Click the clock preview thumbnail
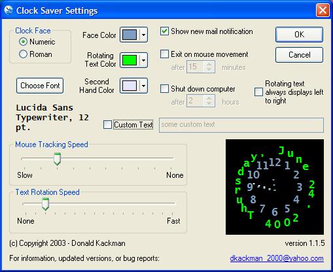This screenshot has height=272, width=333. pyautogui.click(x=275, y=187)
